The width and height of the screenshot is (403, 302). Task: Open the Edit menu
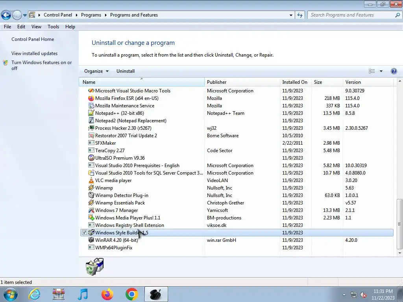click(21, 27)
